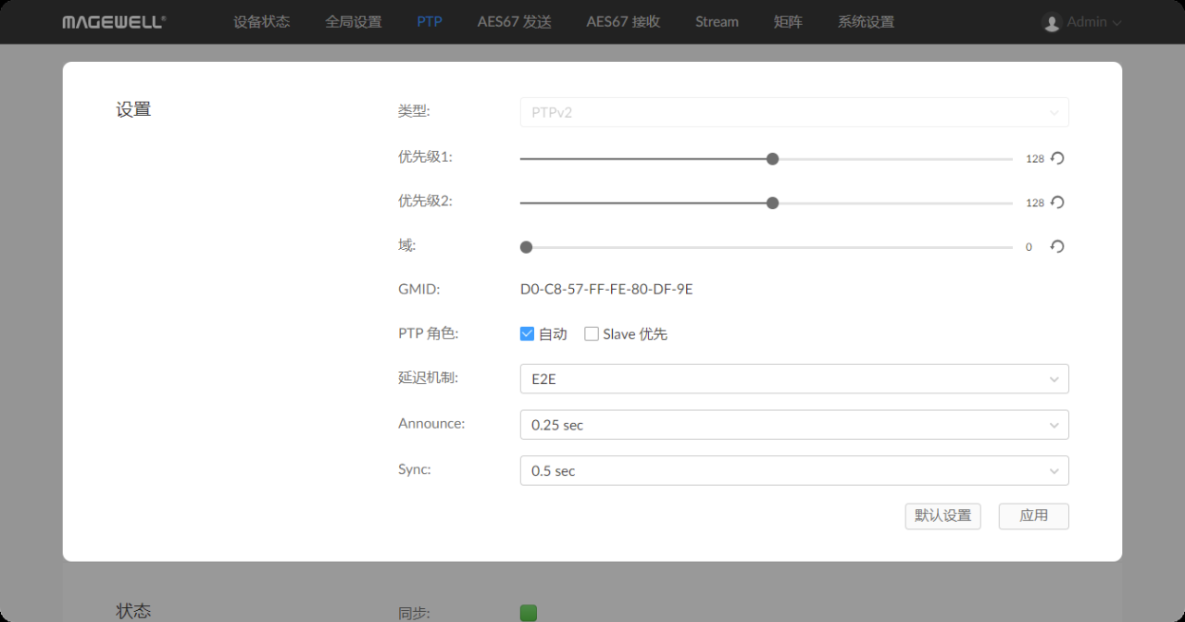The image size is (1185, 622).
Task: Click the Magewell logo
Action: (x=114, y=22)
